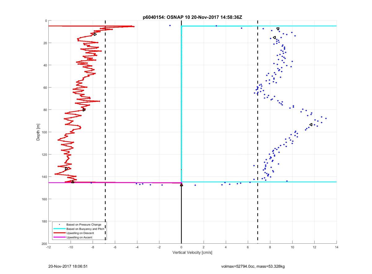Click the 60 depth tick label
372x274 pixels.
[45, 88]
